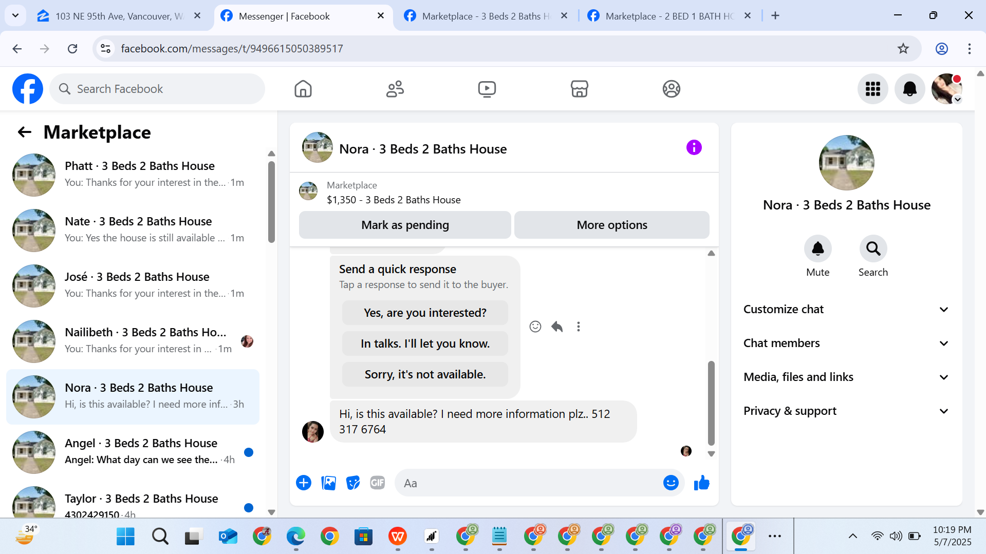
Task: Click the reply arrow icon on message
Action: (x=557, y=327)
